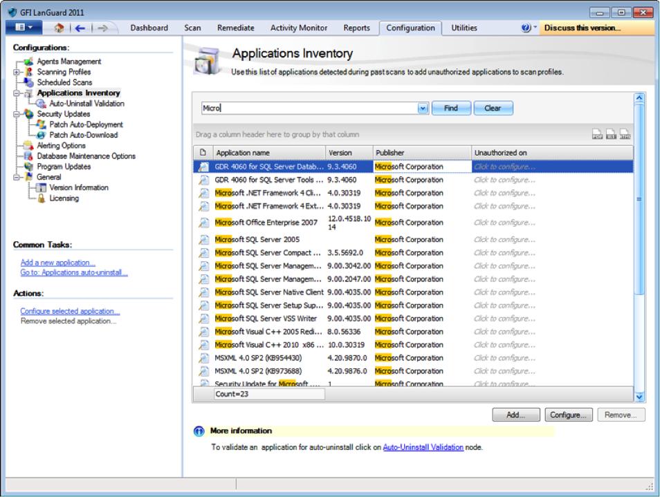Collapse the General tree node
This screenshot has height=497, width=660.
point(16,177)
